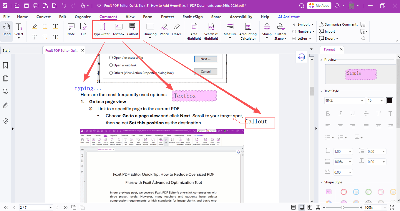Screen dimensions: 400x211
Task: Add a Note comment
Action: [x=71, y=30]
